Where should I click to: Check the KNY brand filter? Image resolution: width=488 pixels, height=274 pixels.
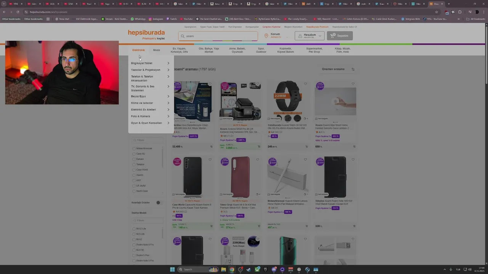pyautogui.click(x=134, y=180)
